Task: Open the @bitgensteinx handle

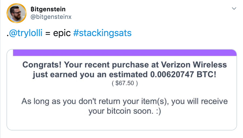Action: click(x=51, y=17)
